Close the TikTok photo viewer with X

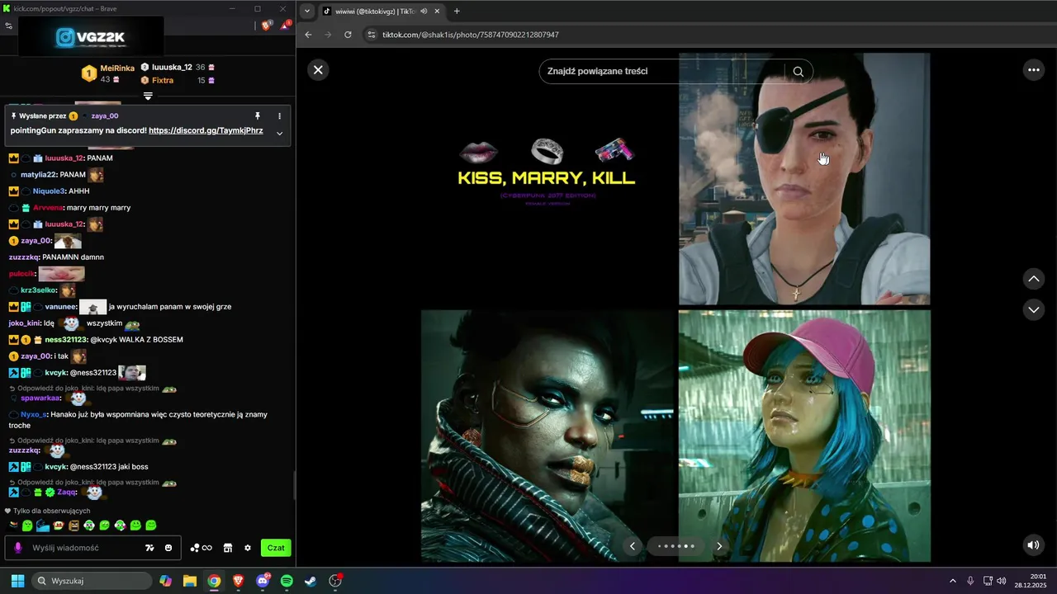pos(318,70)
